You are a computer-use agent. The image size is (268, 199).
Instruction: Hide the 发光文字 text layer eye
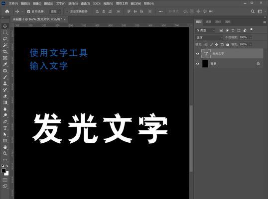tap(198, 54)
